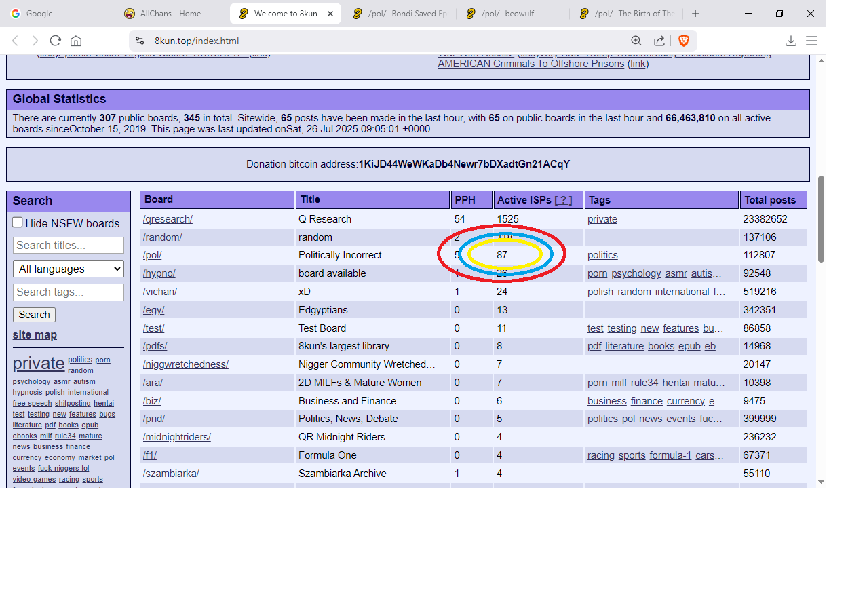The width and height of the screenshot is (848, 616).
Task: Click the Search titles input field
Action: [x=69, y=246]
